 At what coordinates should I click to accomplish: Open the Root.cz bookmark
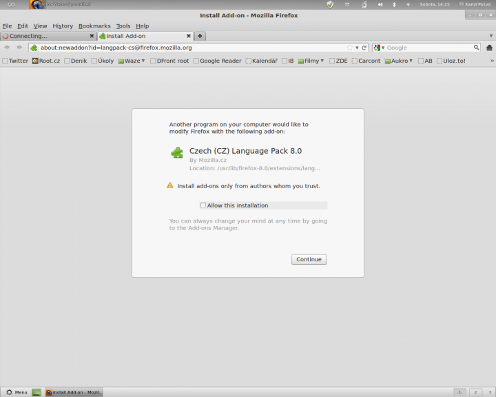point(46,61)
